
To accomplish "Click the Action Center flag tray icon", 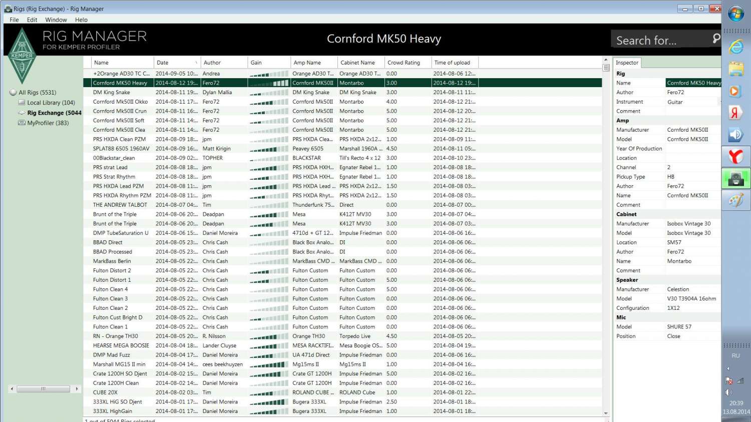I will coord(729,380).
